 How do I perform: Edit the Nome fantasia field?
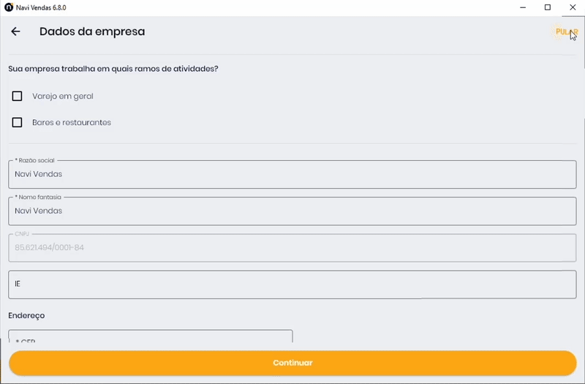[292, 211]
